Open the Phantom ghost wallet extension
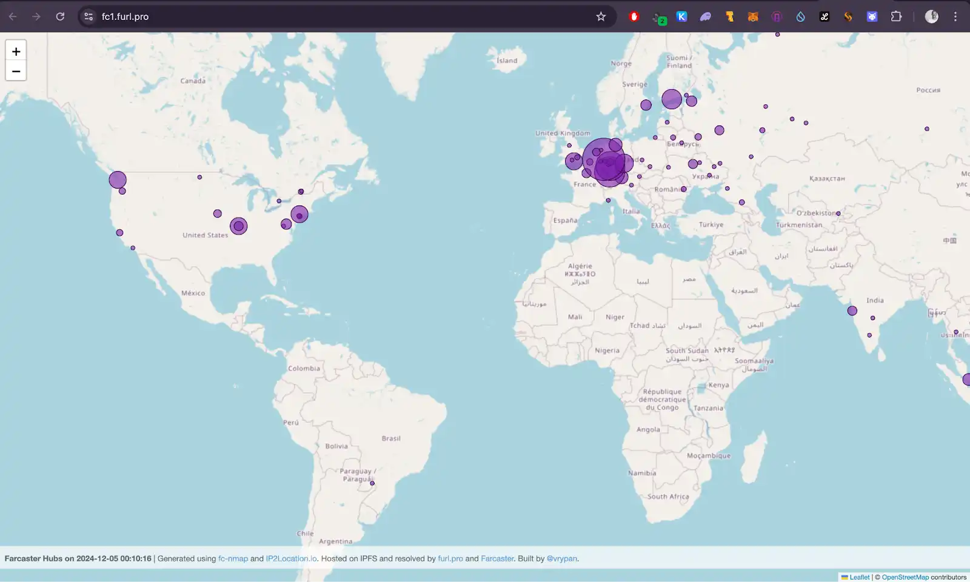This screenshot has width=970, height=582. 706,16
